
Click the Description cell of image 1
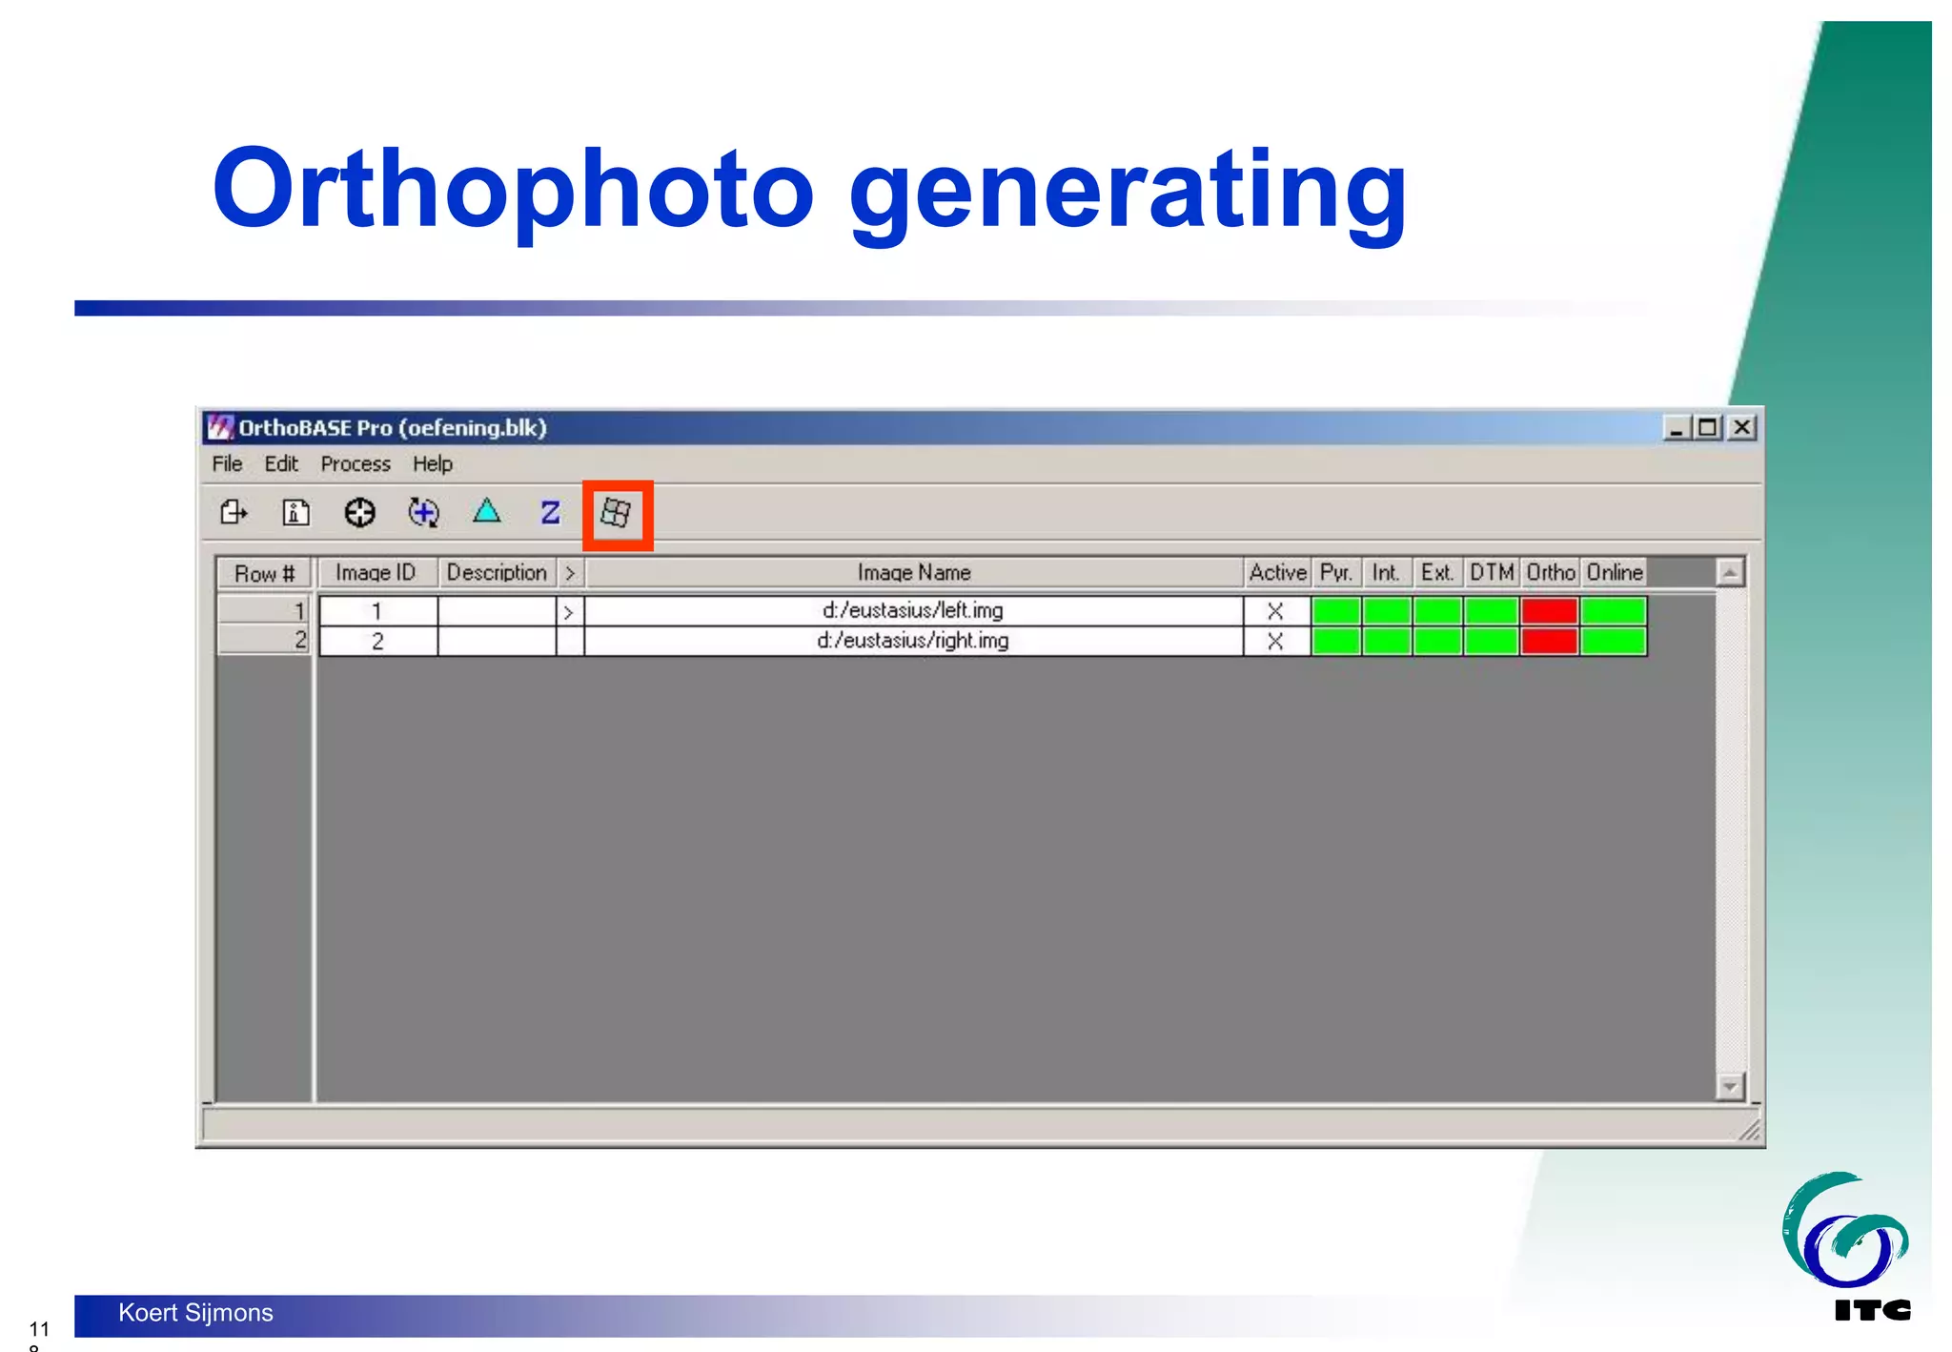497,611
